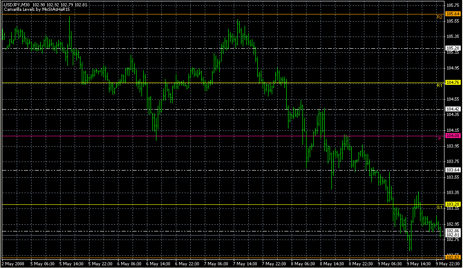Click the white 105.20 level price tag
Screen dimensions: 463x268
(453, 48)
